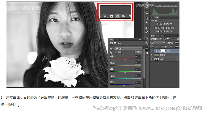Hide the 背景 layer
Image resolution: width=219 pixels, height=114 pixels.
[x=152, y=59]
